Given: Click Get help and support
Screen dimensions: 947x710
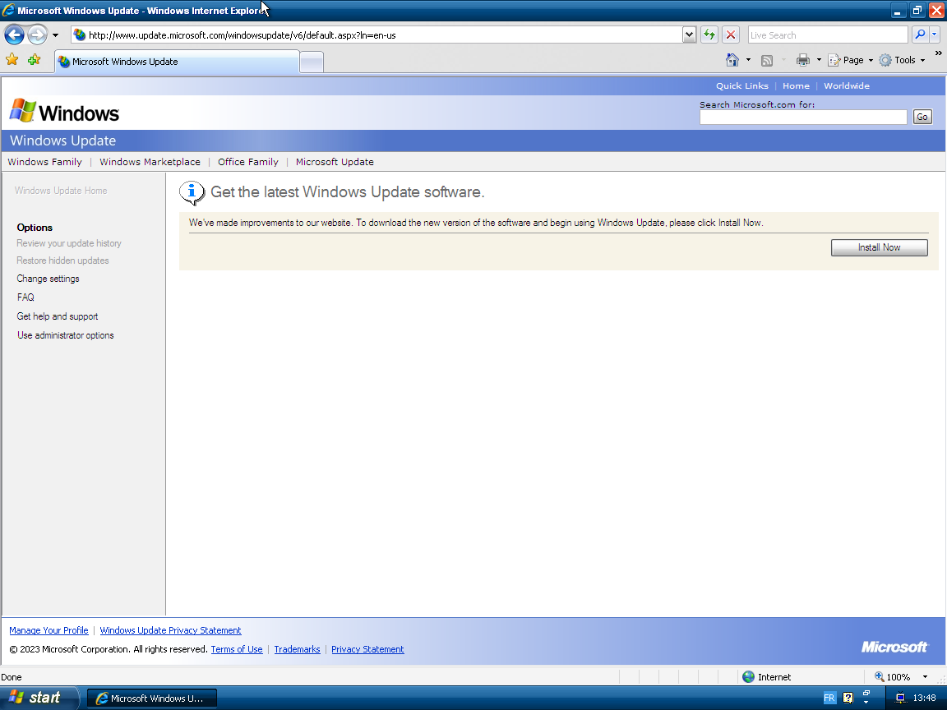Looking at the screenshot, I should (58, 316).
